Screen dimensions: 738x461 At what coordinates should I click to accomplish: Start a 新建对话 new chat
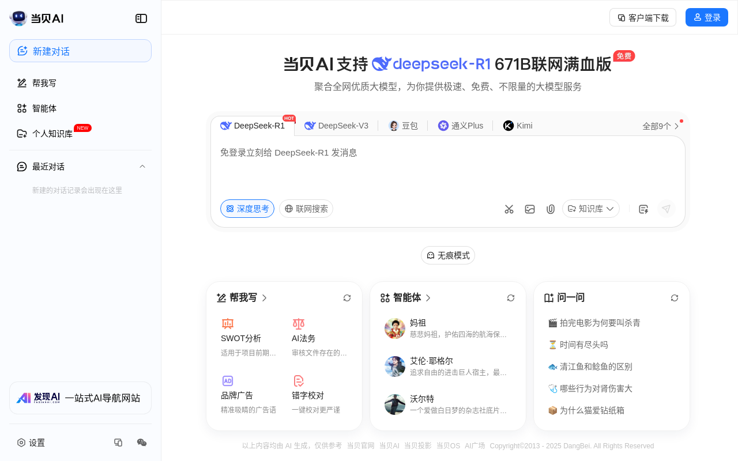[x=81, y=51]
